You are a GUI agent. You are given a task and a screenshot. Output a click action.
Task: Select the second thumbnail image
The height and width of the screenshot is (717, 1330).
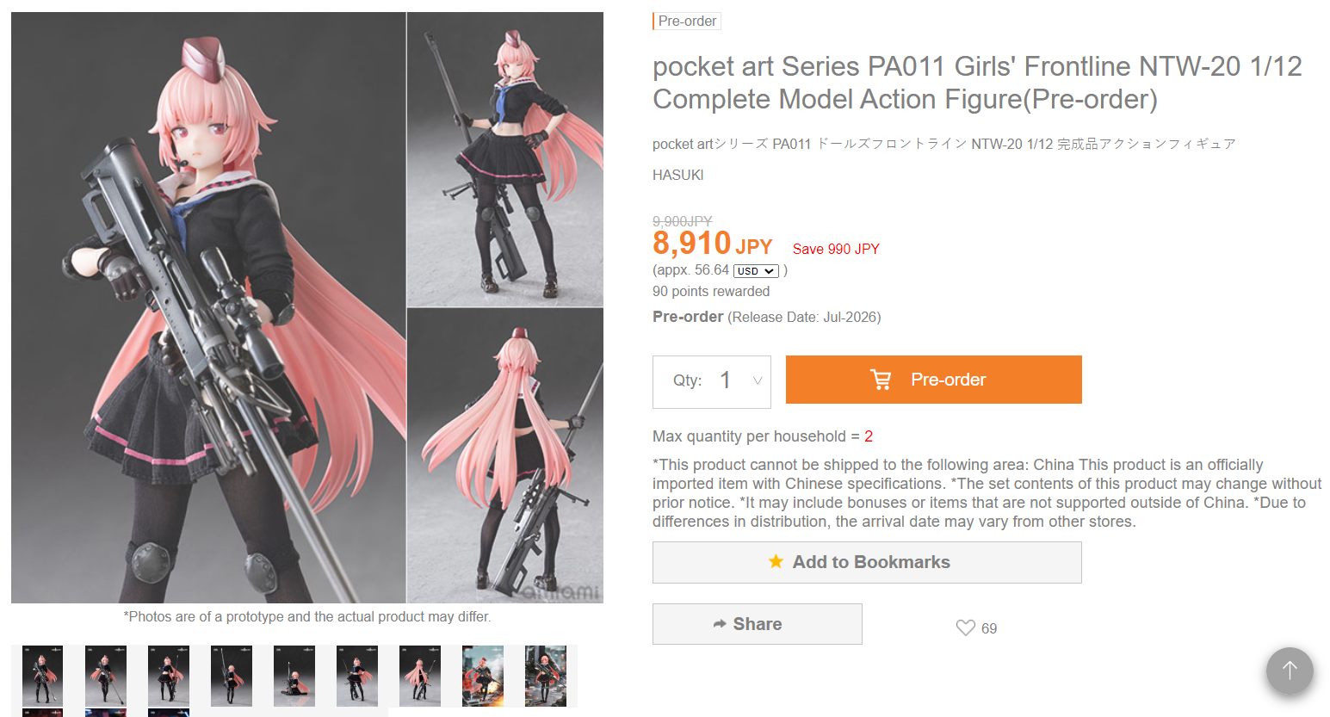tap(105, 676)
